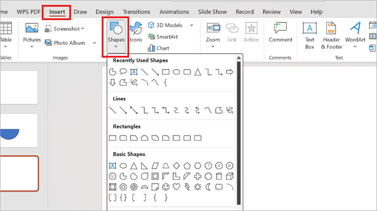Select the cylinder shape in Basic Shapes

tap(219, 177)
